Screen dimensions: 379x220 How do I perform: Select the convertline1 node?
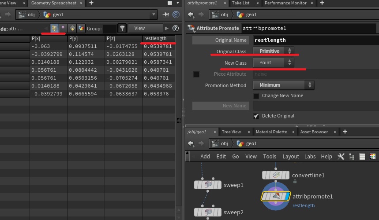276,175
